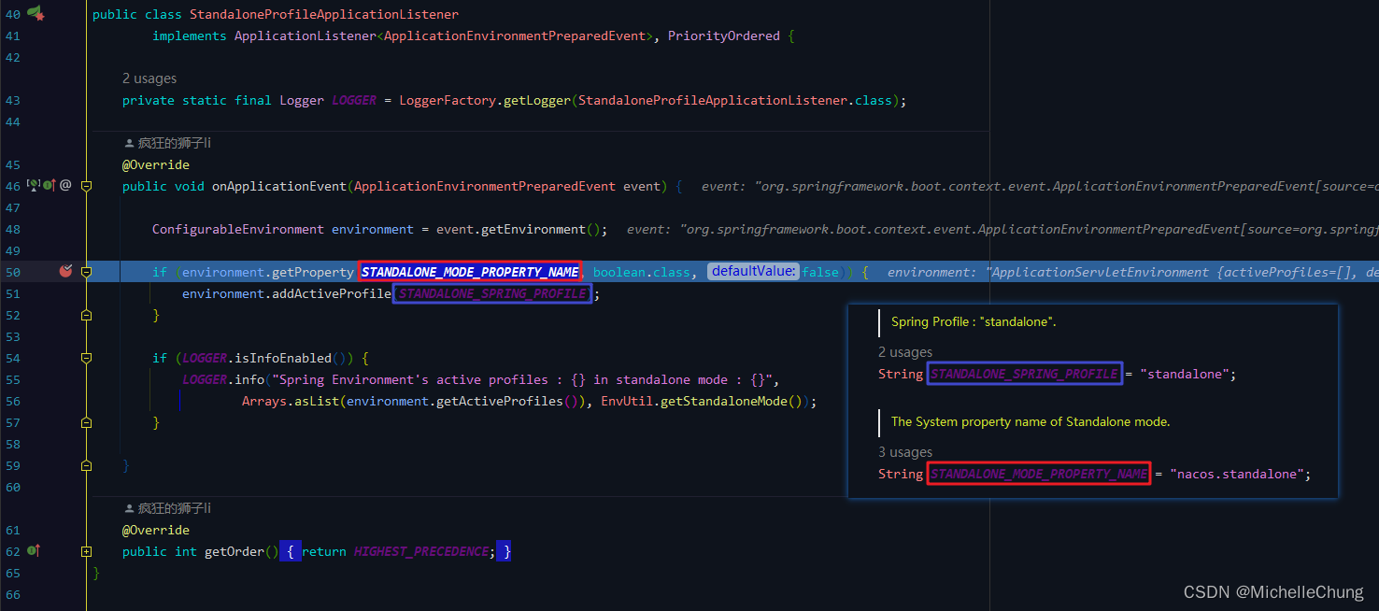Click author icon above getOrder method
Viewport: 1379px width, 611px height.
[129, 508]
